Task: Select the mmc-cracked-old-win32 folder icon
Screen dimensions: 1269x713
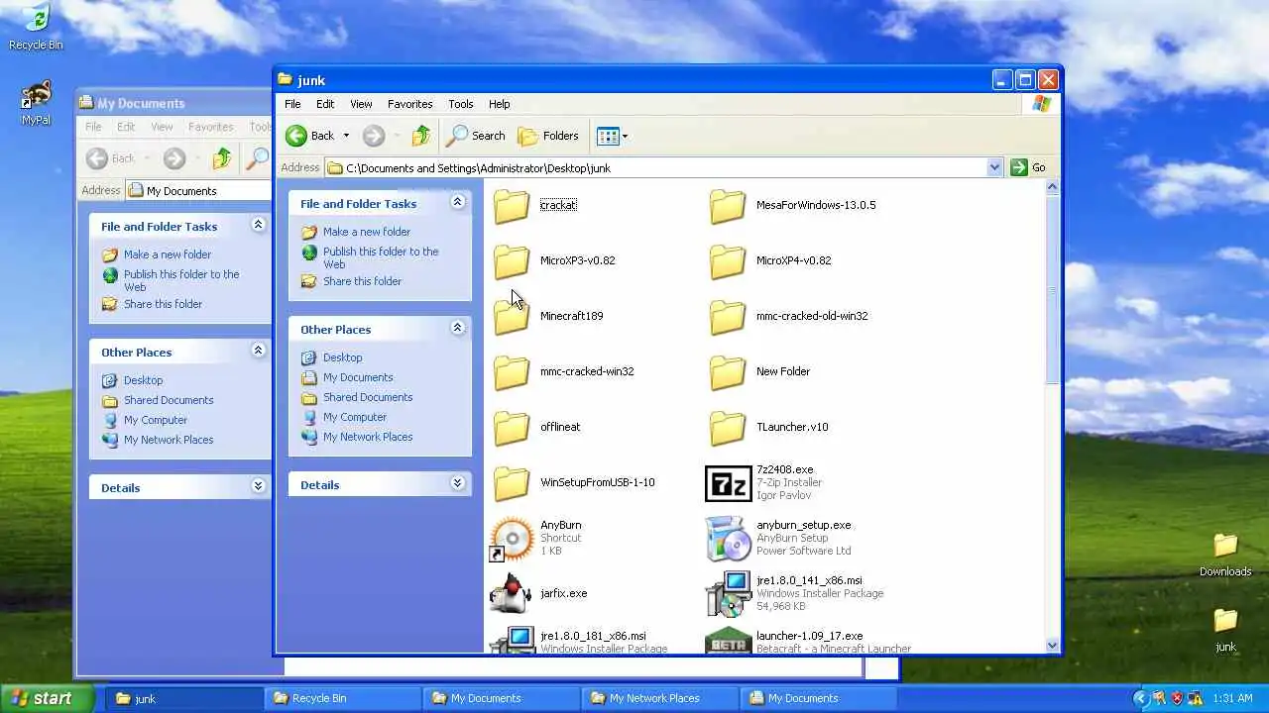Action: 728,316
